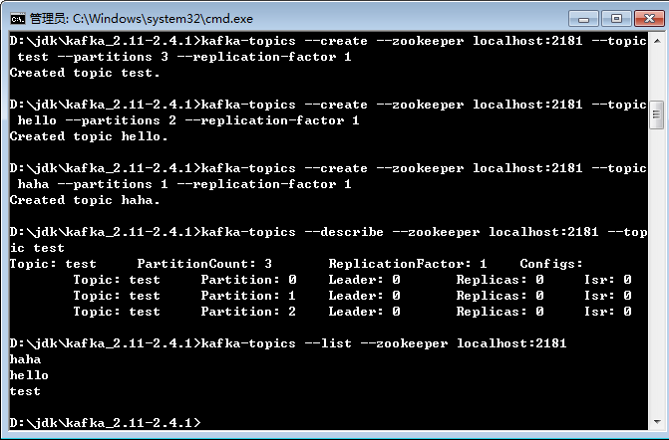Click "hello" in the topic list output
Viewport: 669px width, 440px height.
(x=29, y=375)
